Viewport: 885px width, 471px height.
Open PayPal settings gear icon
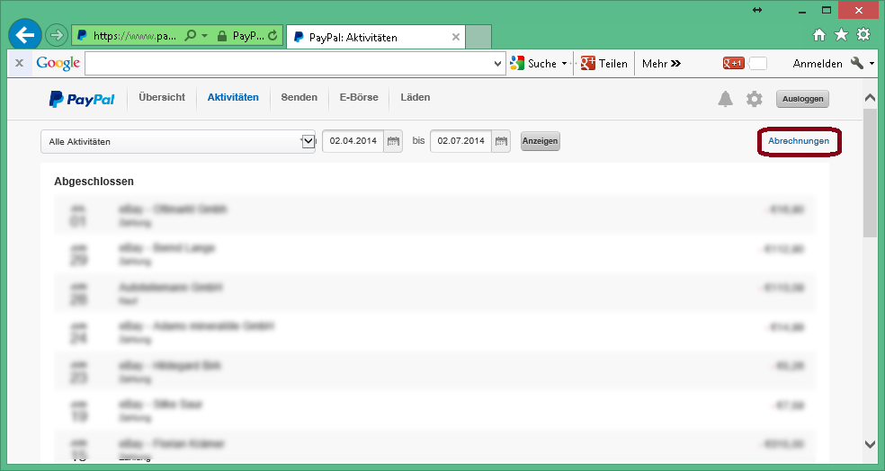click(x=754, y=99)
